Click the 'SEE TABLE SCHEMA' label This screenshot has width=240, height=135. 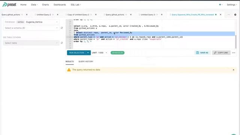[12, 37]
